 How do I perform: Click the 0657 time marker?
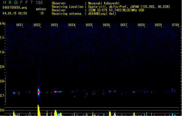point(124,25)
